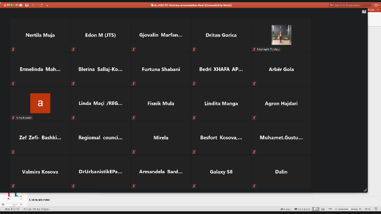Click the muted mic icon for Furtuna Shabani

pyautogui.click(x=134, y=84)
